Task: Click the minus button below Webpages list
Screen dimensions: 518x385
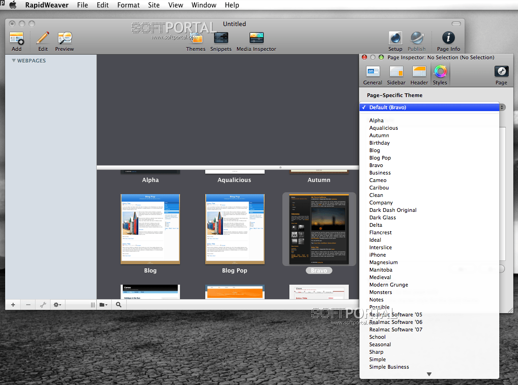Action: 28,305
